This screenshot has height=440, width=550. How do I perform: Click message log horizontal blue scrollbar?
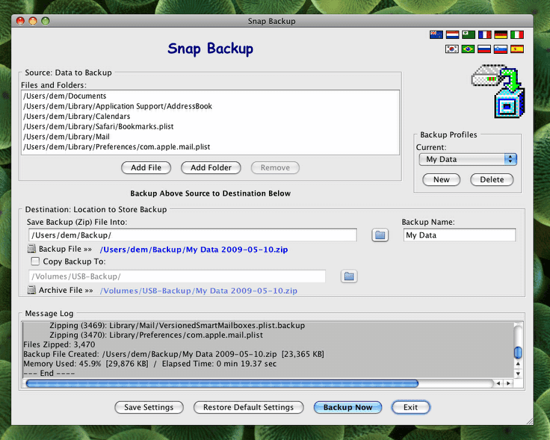tap(222, 383)
